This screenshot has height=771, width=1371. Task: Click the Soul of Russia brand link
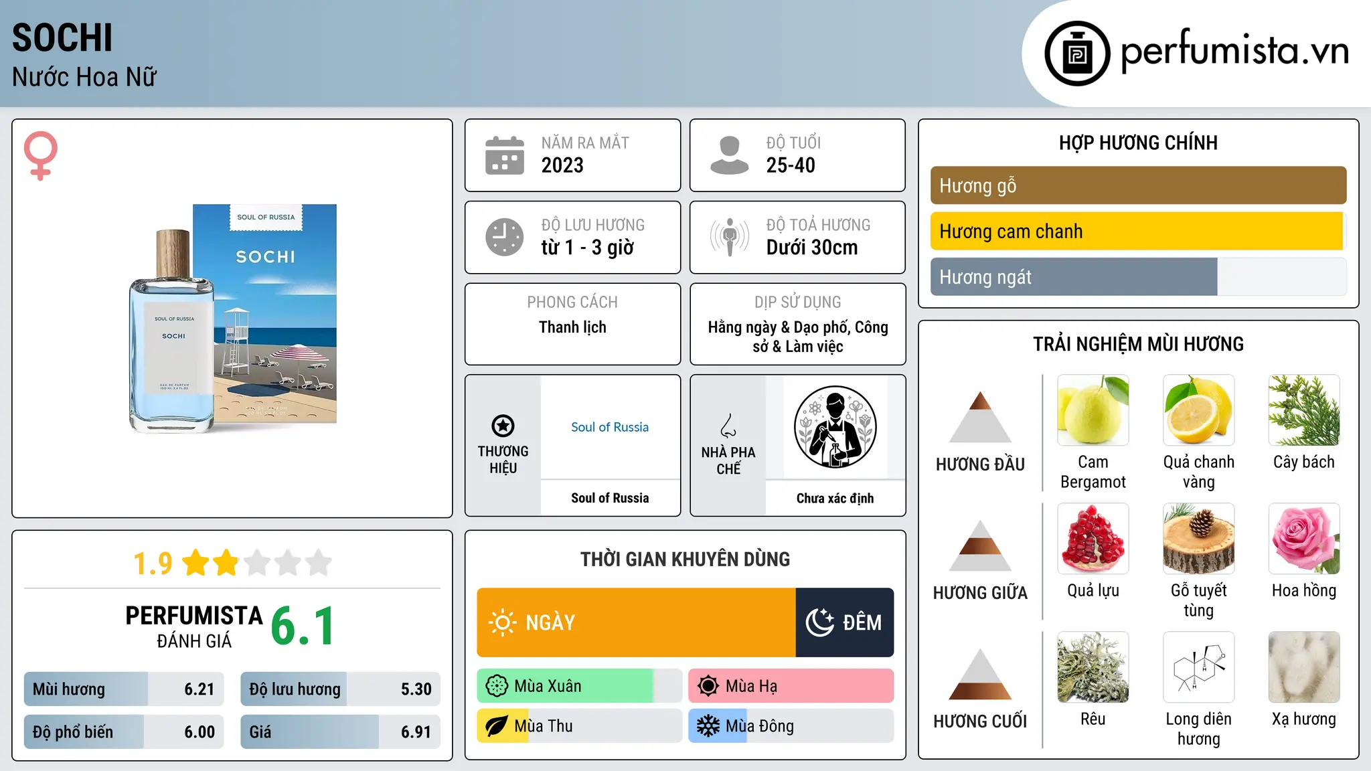(610, 427)
